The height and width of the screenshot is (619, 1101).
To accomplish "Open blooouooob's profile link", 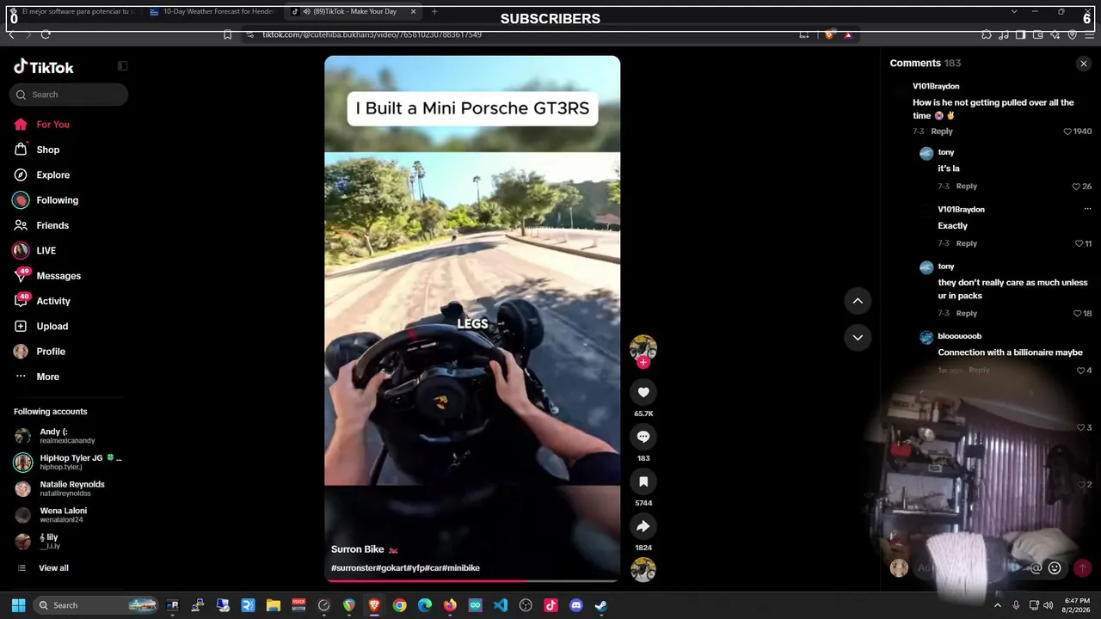I will coord(960,336).
